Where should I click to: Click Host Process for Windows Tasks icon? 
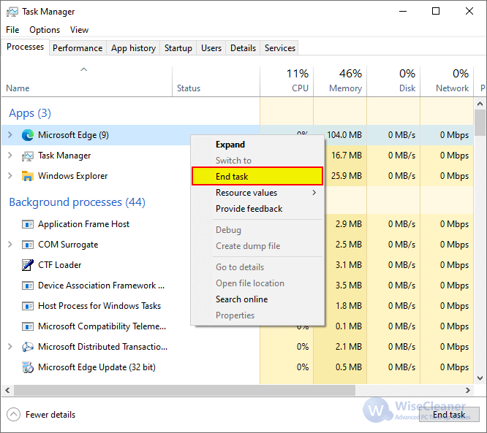point(28,306)
